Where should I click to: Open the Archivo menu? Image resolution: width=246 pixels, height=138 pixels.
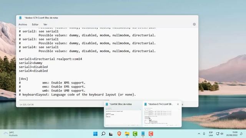(x=23, y=25)
